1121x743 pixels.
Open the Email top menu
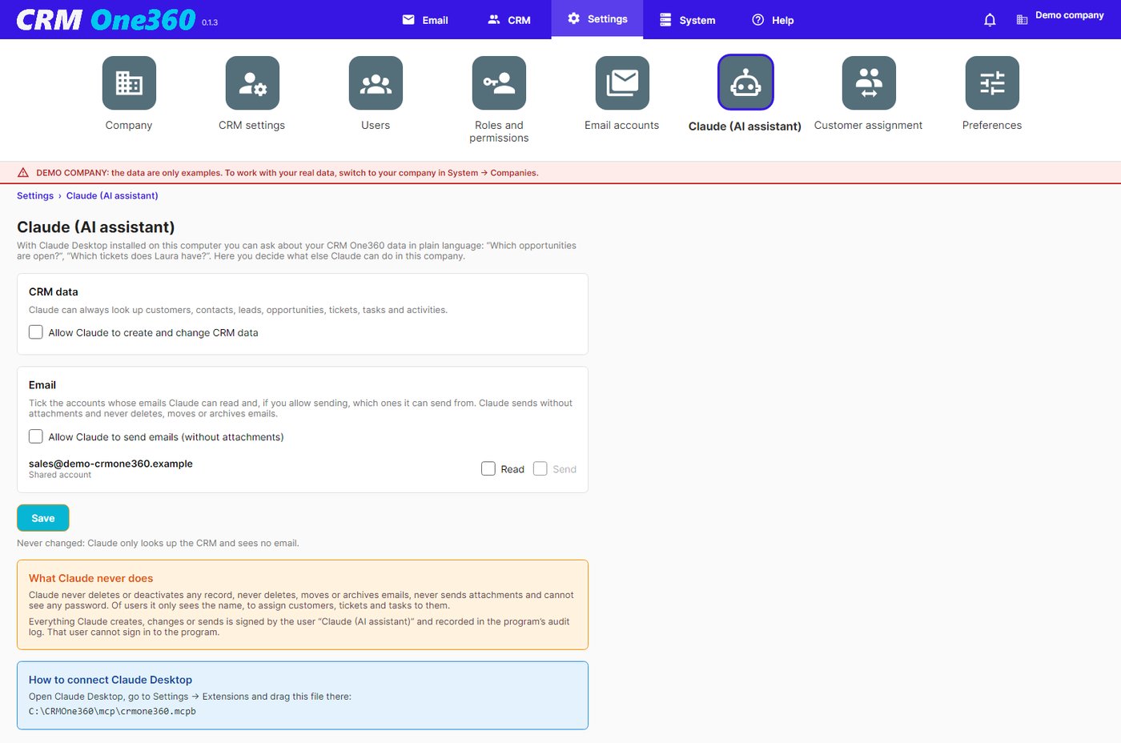(425, 20)
